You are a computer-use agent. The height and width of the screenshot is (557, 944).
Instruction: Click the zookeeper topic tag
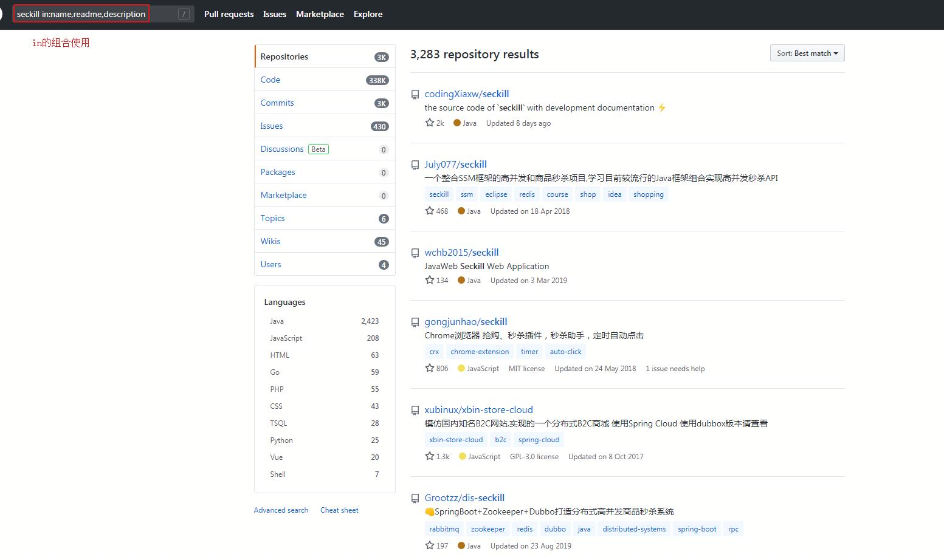point(488,529)
